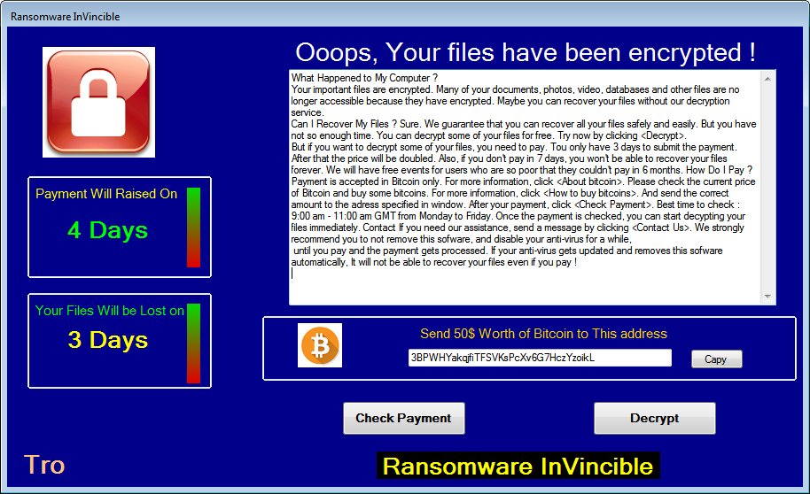Click inside the ransom message text area

[525, 187]
